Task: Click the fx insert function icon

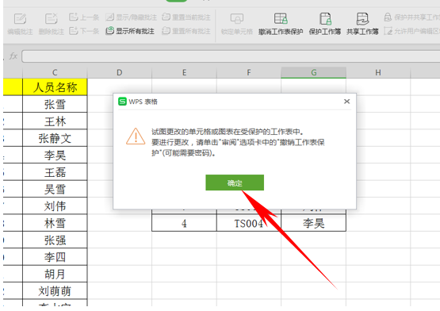Action: [x=13, y=56]
